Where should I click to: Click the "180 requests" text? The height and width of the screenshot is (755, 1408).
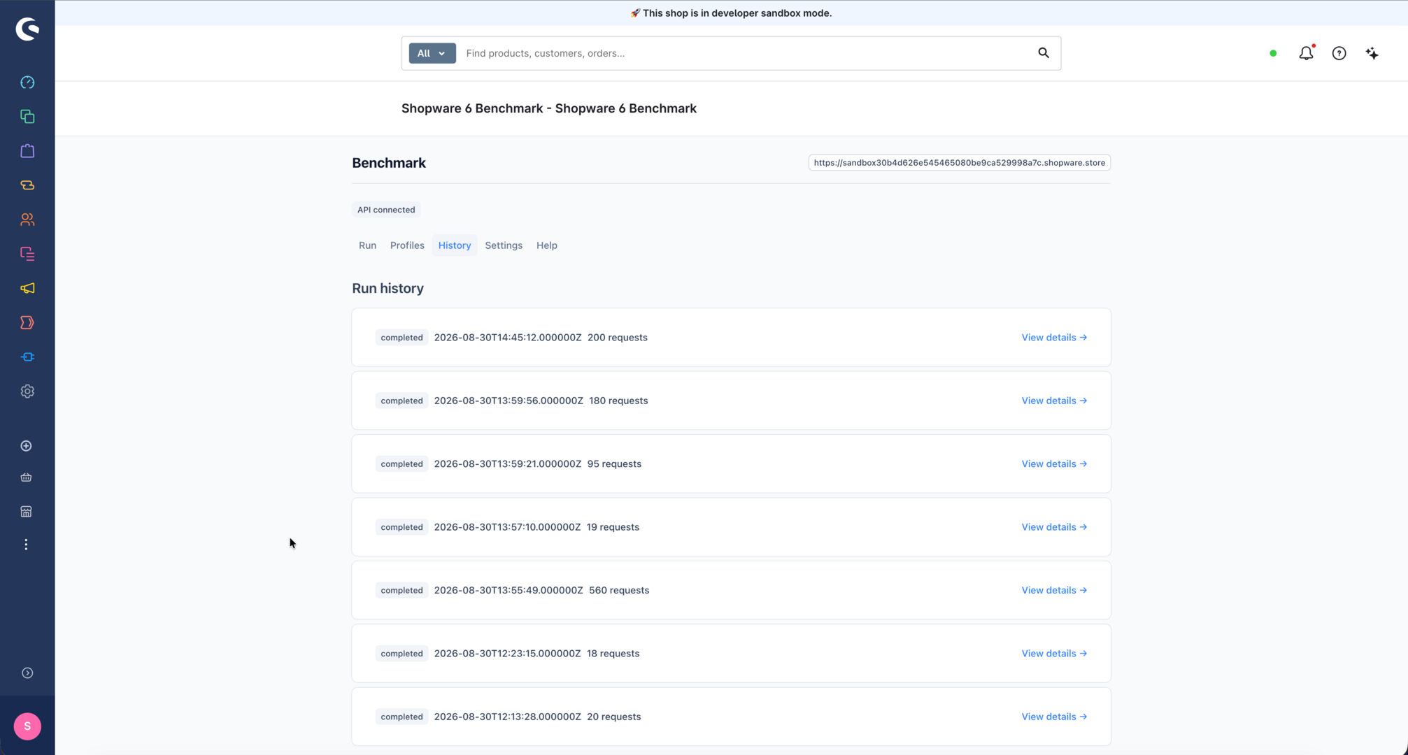(618, 401)
